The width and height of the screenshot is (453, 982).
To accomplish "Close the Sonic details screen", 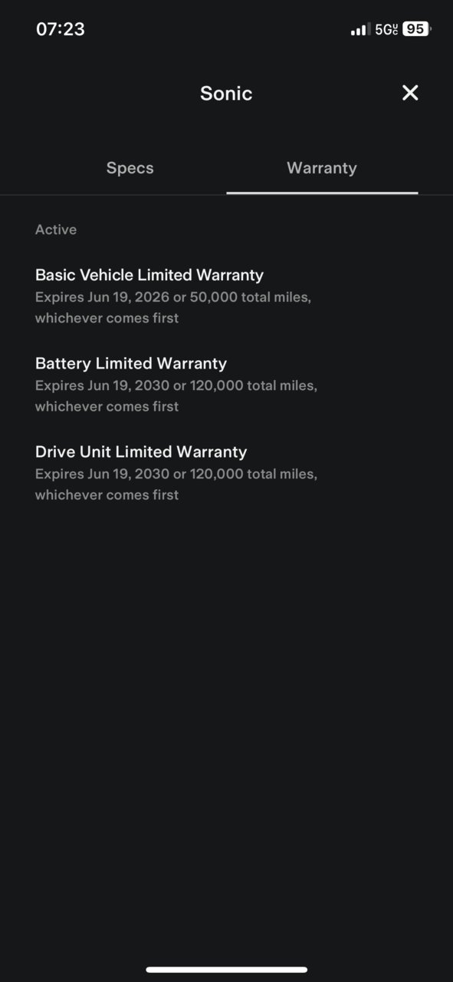I will (x=410, y=93).
